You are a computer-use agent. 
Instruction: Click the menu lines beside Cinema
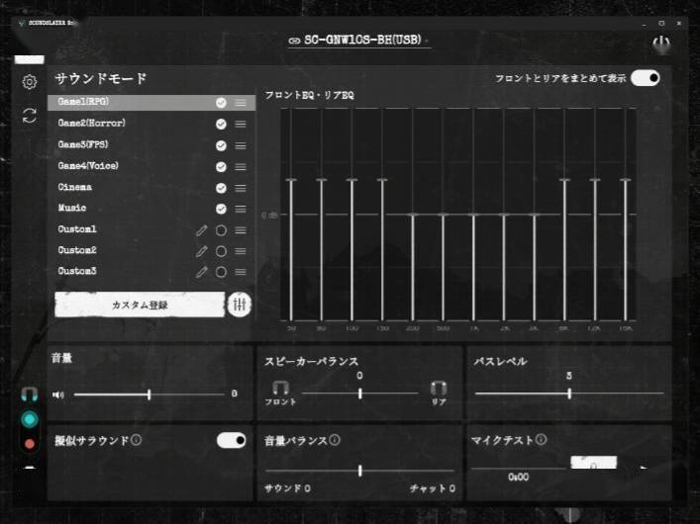click(241, 188)
